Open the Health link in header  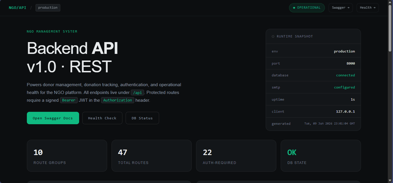click(368, 8)
